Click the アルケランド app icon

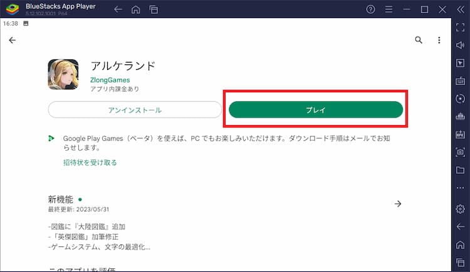(x=63, y=74)
